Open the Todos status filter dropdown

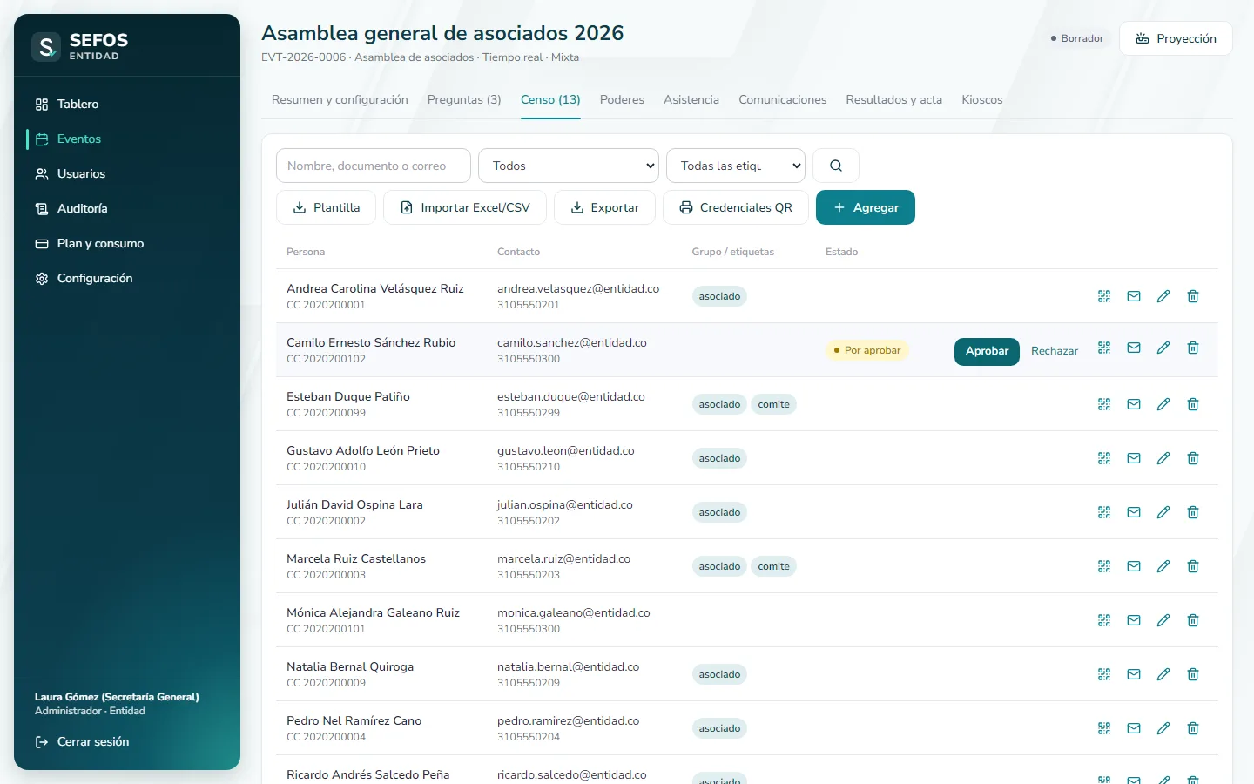[x=569, y=166]
